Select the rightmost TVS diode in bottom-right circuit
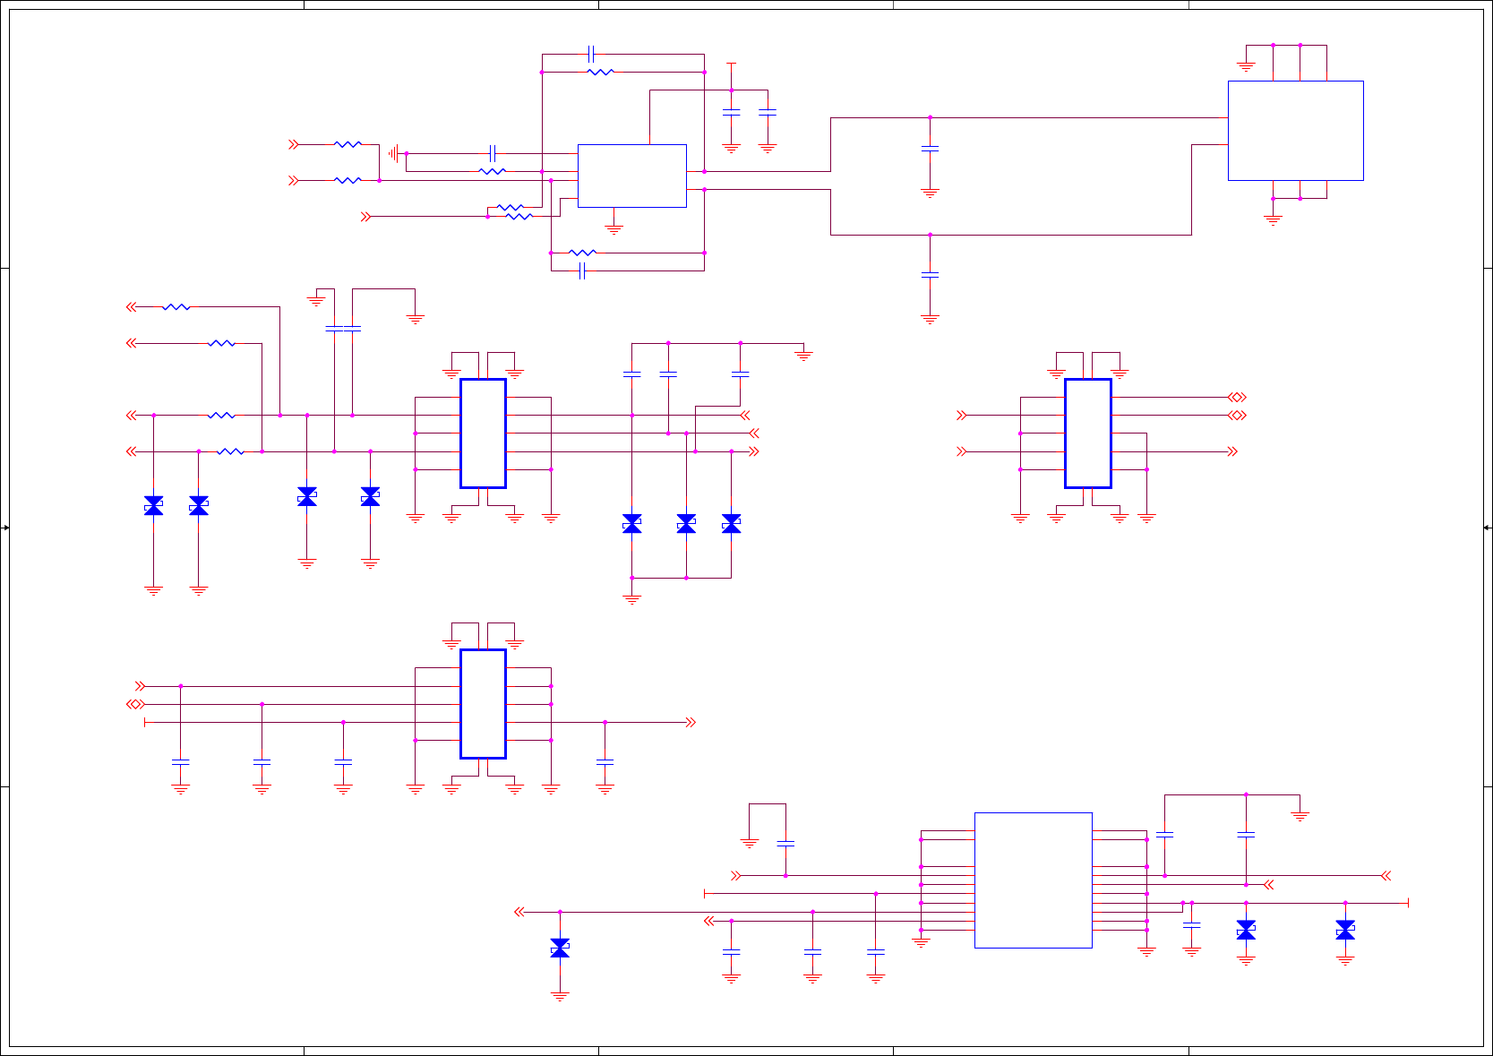1493x1056 pixels. [x=1345, y=930]
